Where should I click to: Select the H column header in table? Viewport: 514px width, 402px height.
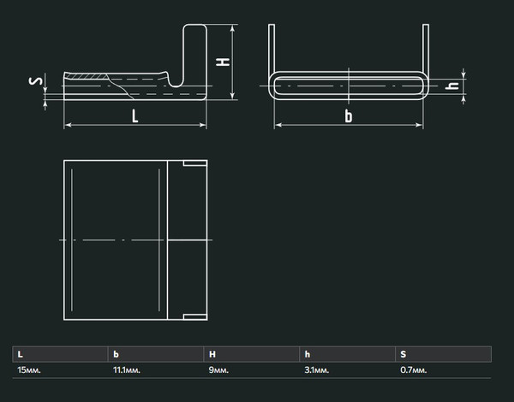pyautogui.click(x=211, y=353)
